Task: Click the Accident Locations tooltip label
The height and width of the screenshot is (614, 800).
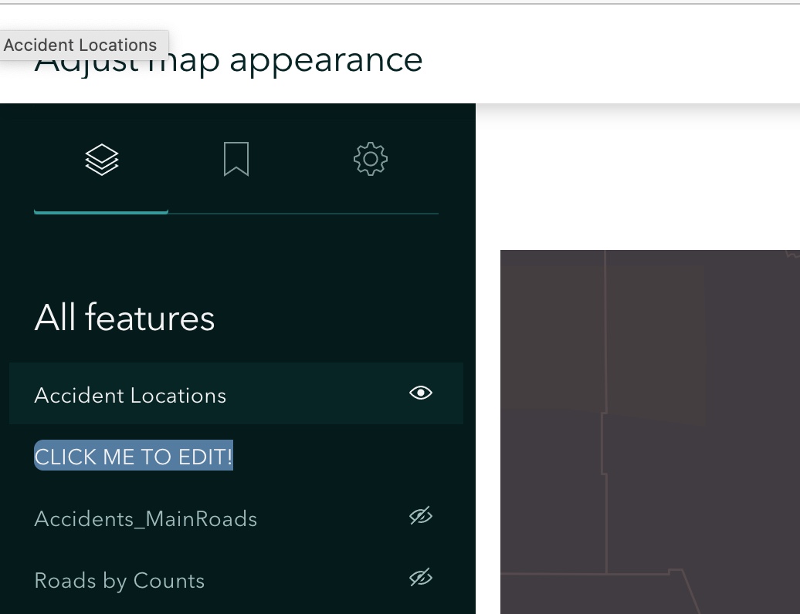Action: [x=80, y=45]
